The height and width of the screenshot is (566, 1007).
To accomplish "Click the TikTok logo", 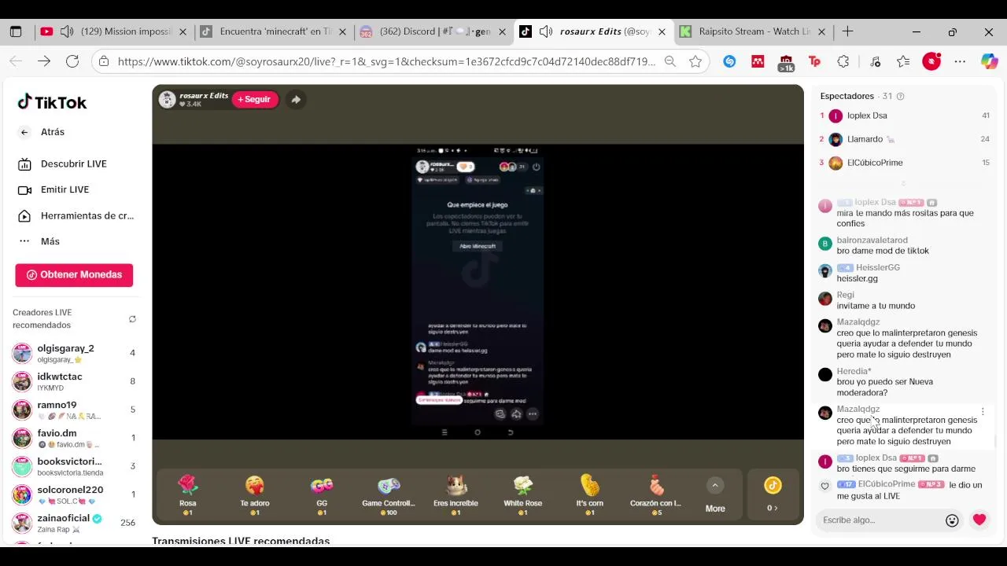I will [52, 102].
